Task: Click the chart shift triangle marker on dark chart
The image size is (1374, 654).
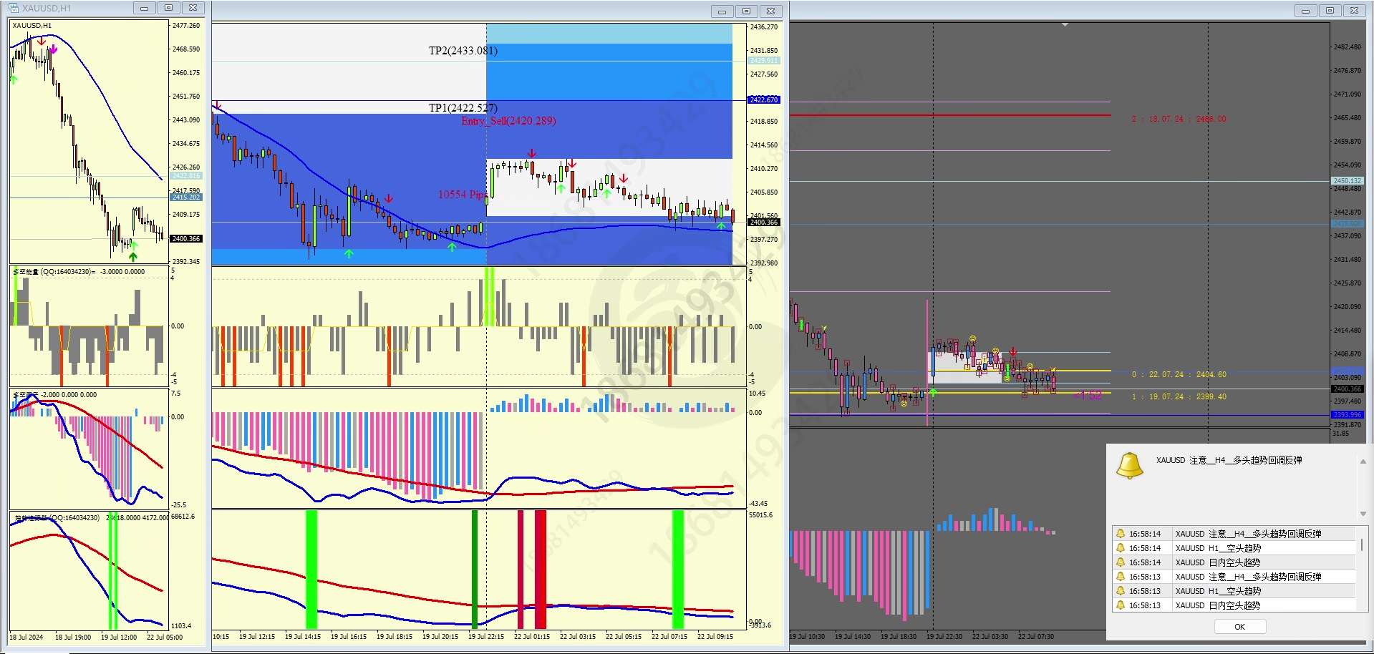Action: [x=1065, y=25]
